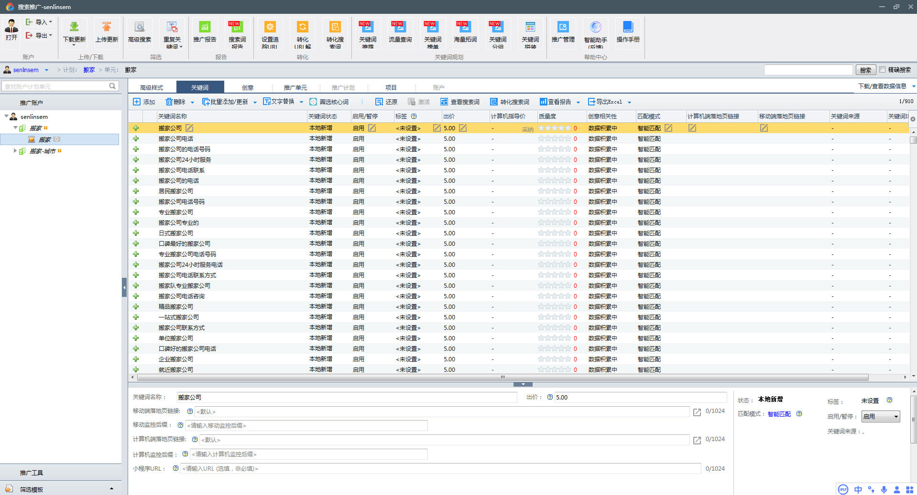Click edit pencil beside 搬家公司 keyword name
Screen dimensions: 917x495
[x=189, y=128]
